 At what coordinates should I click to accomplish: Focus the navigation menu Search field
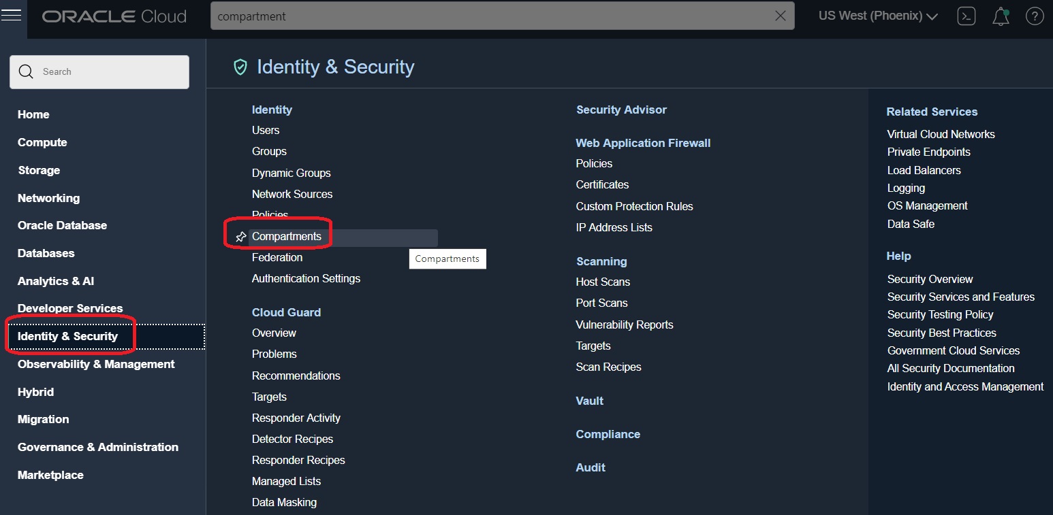[x=99, y=71]
